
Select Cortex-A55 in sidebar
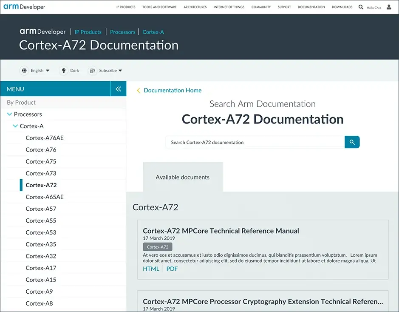pos(41,220)
